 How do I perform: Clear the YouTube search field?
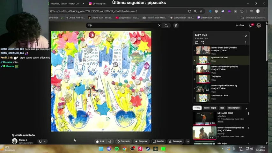tap(159, 25)
